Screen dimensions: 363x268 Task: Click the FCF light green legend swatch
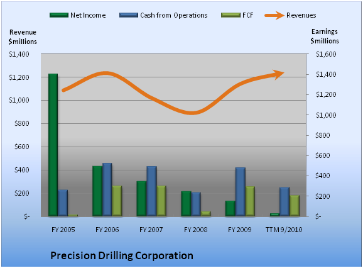point(230,15)
